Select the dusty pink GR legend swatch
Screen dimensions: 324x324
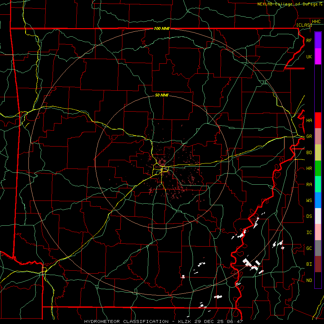(x=318, y=136)
